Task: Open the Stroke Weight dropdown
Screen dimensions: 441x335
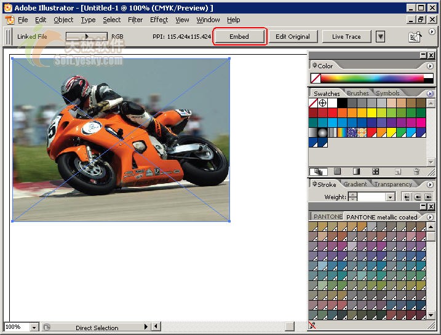Action: tap(390, 197)
